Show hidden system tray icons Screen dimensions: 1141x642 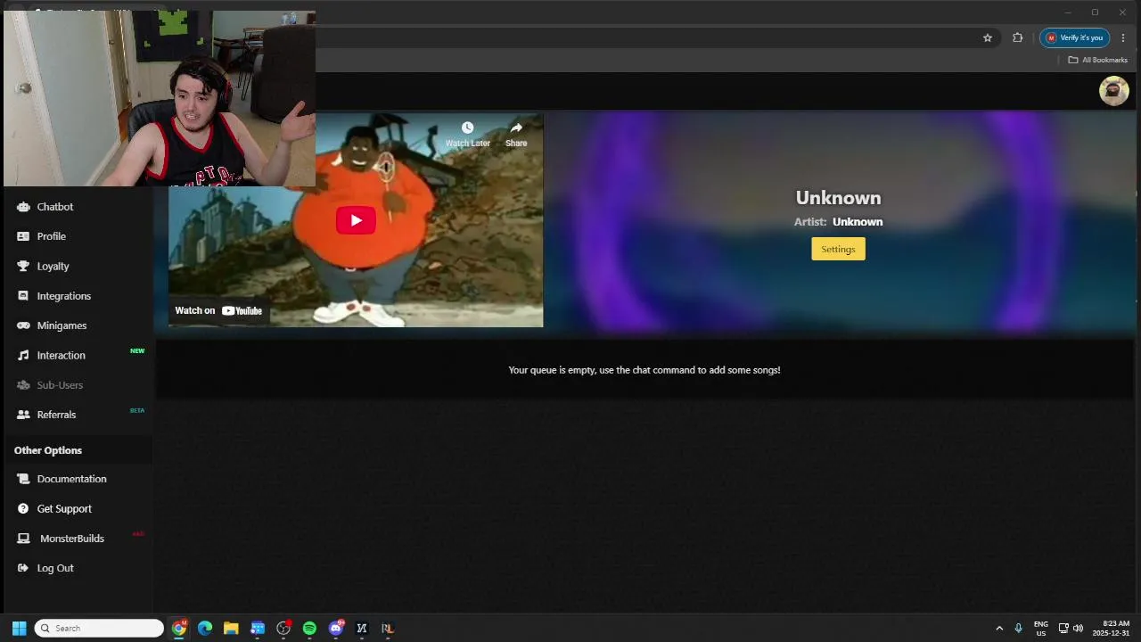(x=999, y=629)
